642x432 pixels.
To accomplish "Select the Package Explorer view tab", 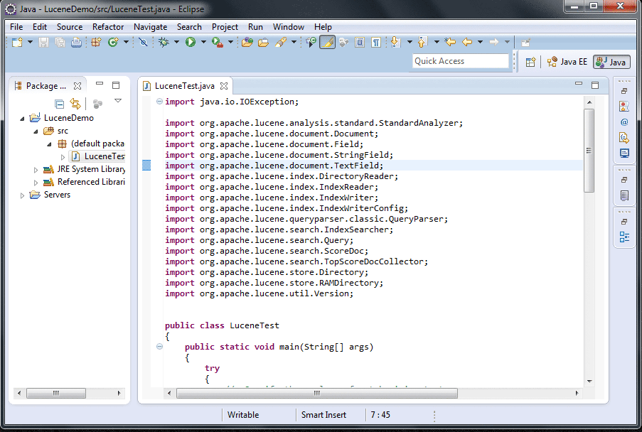I will [46, 86].
